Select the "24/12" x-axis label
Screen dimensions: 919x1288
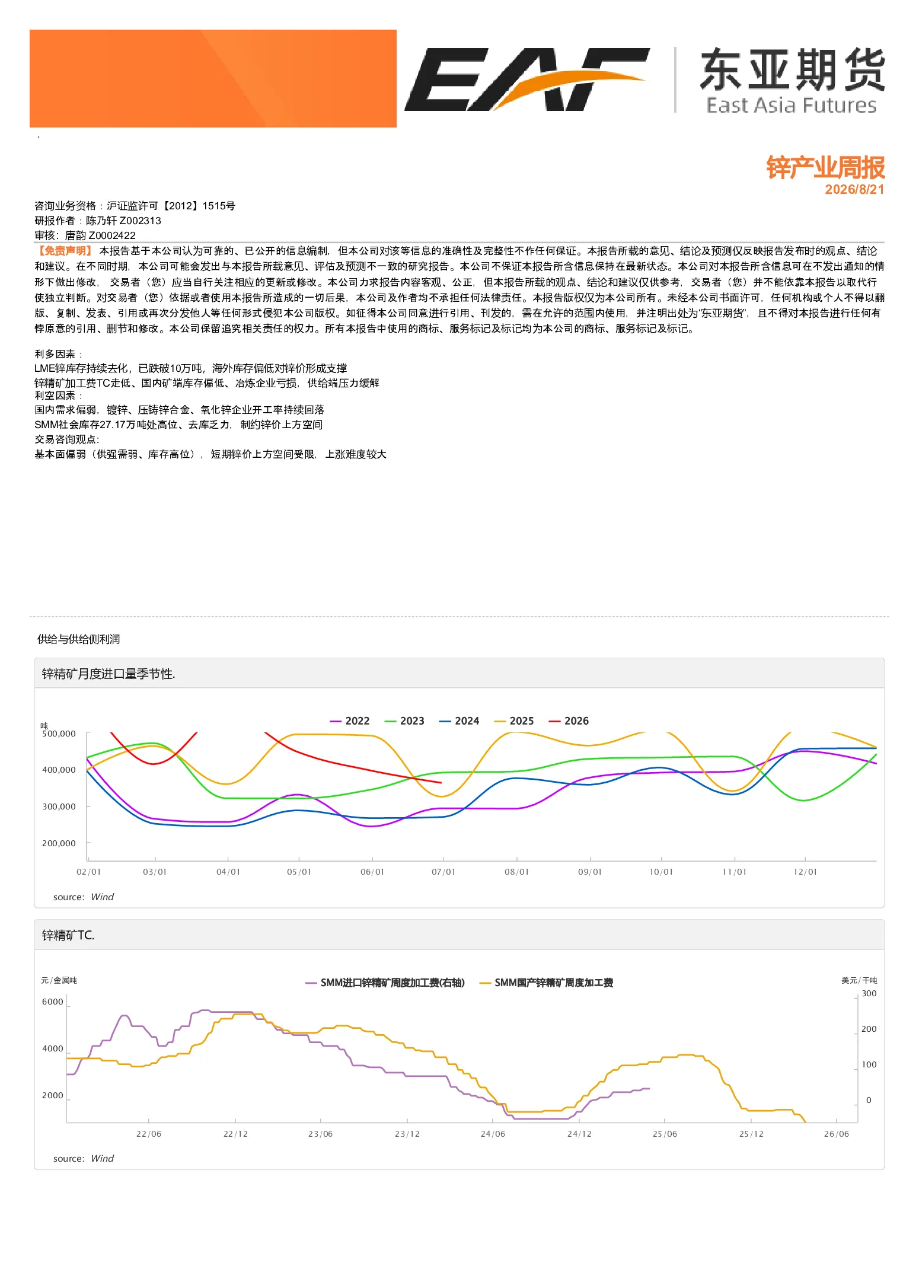[579, 1134]
